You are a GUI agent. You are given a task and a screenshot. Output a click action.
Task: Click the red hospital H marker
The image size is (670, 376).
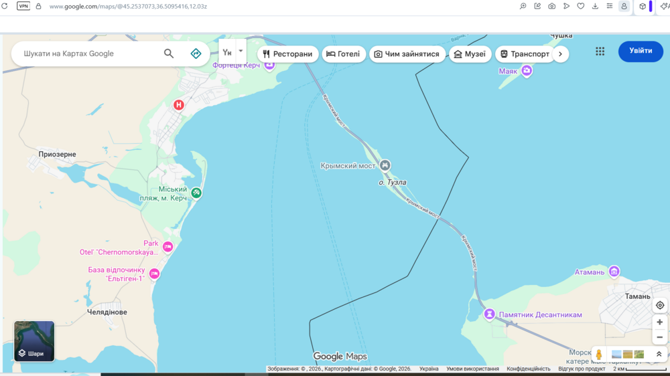click(179, 105)
